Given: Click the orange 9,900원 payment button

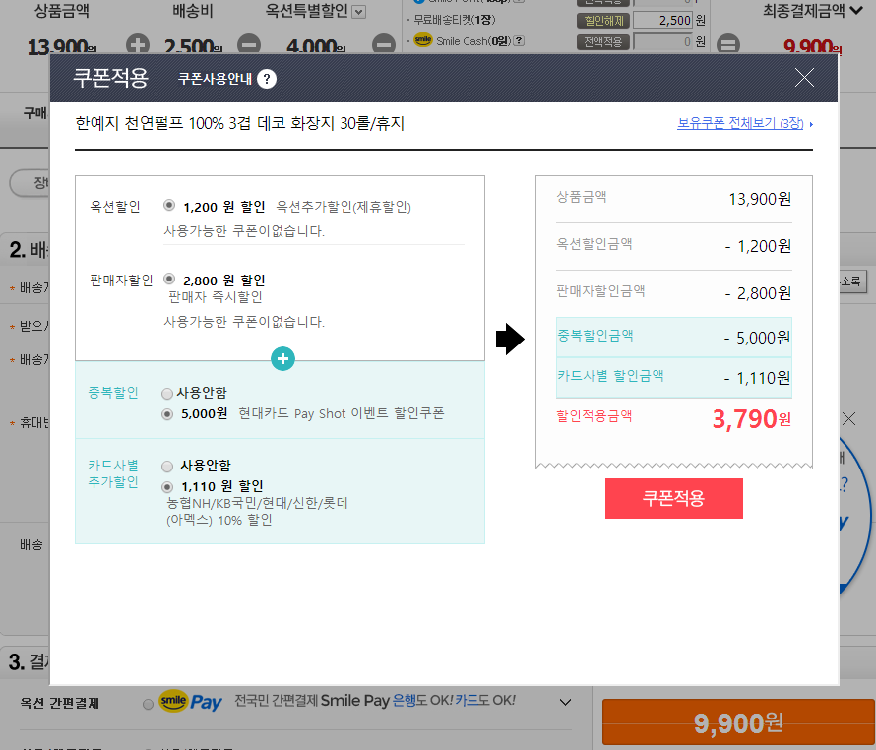Looking at the screenshot, I should [x=737, y=724].
